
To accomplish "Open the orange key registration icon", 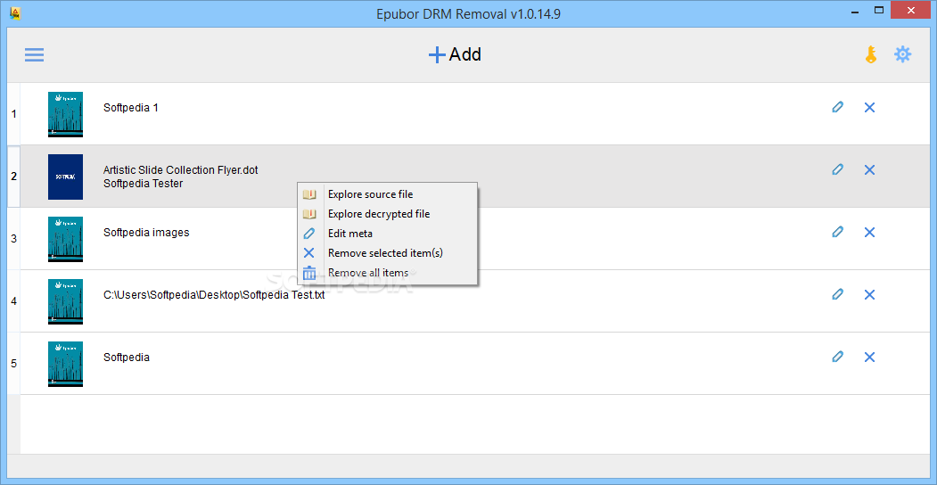I will coord(871,55).
